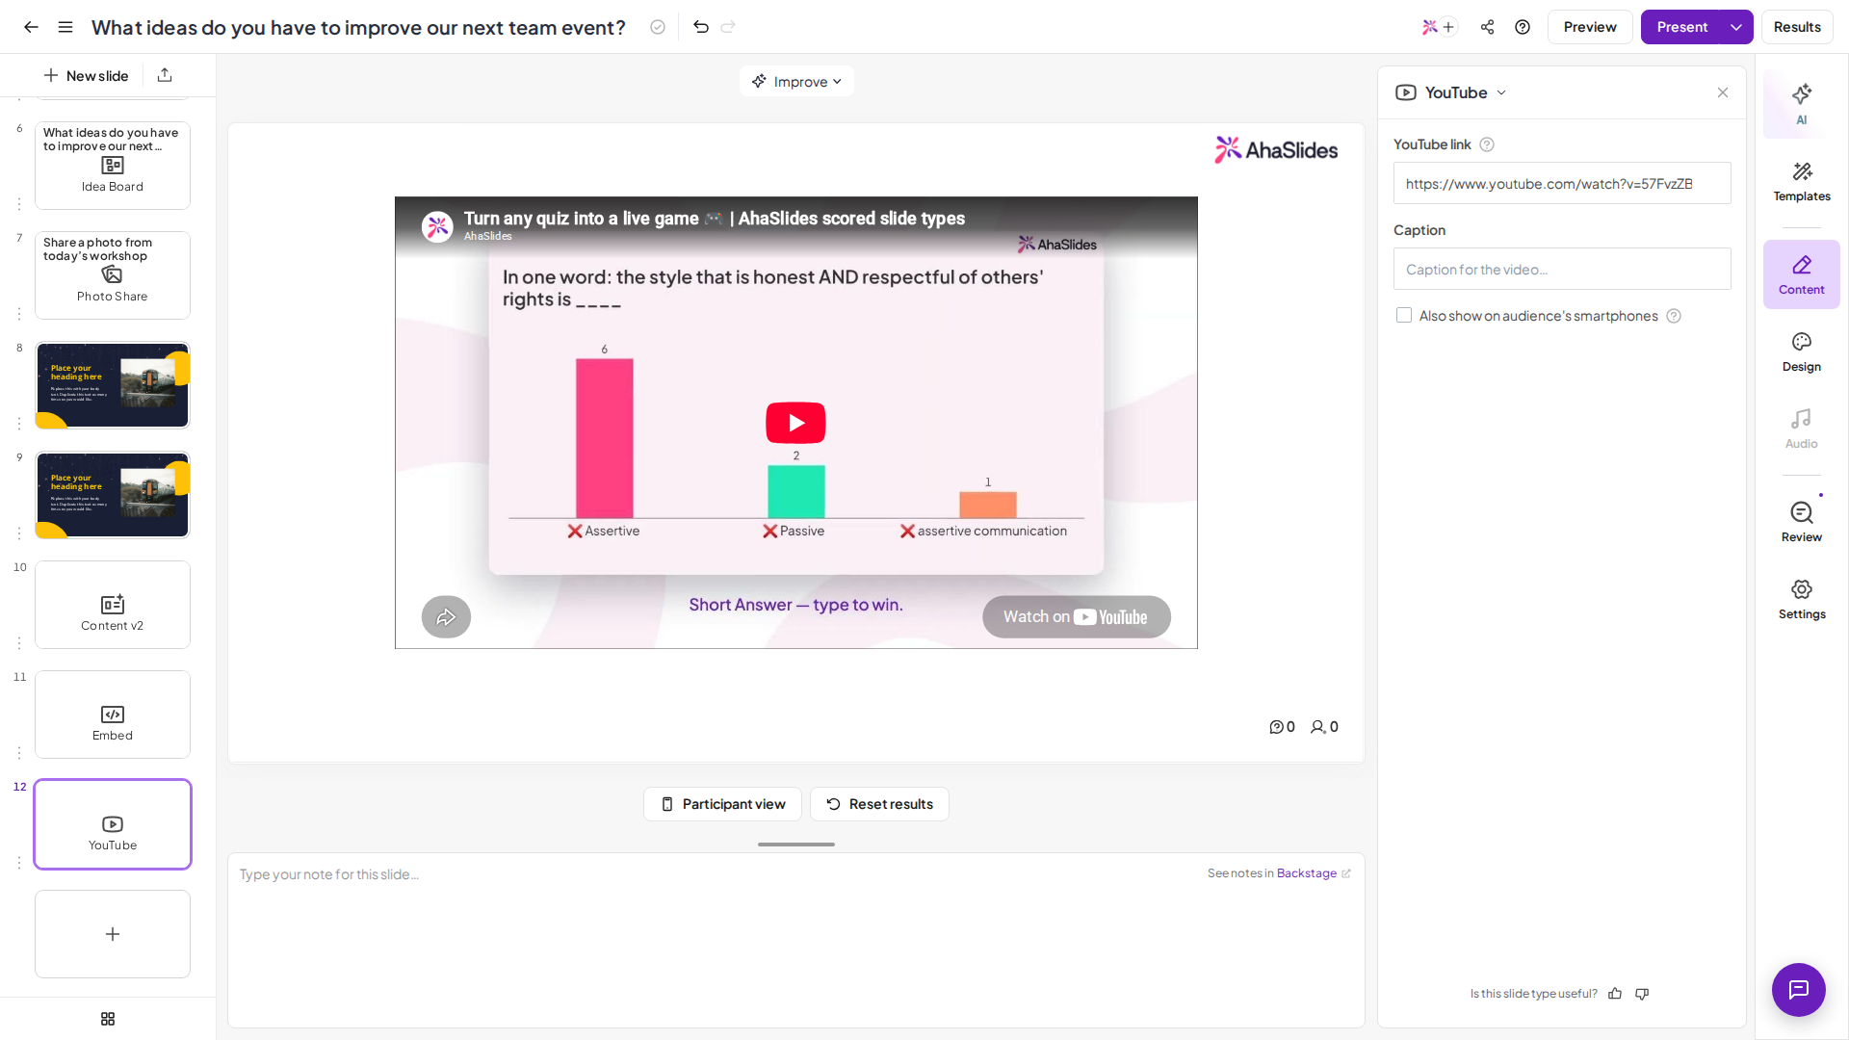Image resolution: width=1849 pixels, height=1040 pixels.
Task: Click the undo arrow icon
Action: tap(701, 27)
